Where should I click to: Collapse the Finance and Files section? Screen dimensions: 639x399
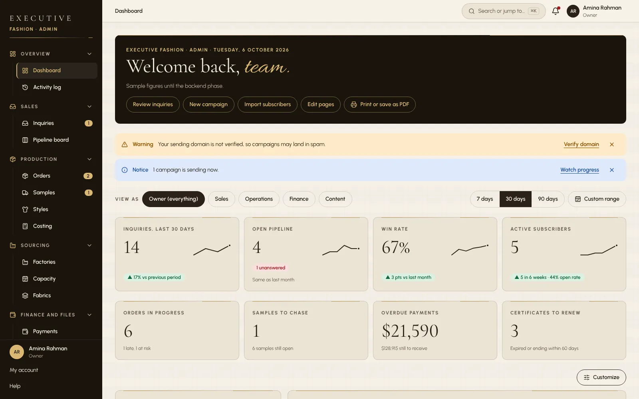coord(51,315)
